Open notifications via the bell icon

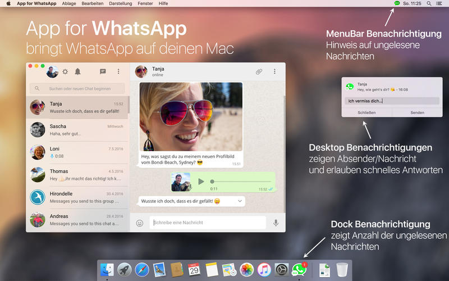pyautogui.click(x=78, y=71)
